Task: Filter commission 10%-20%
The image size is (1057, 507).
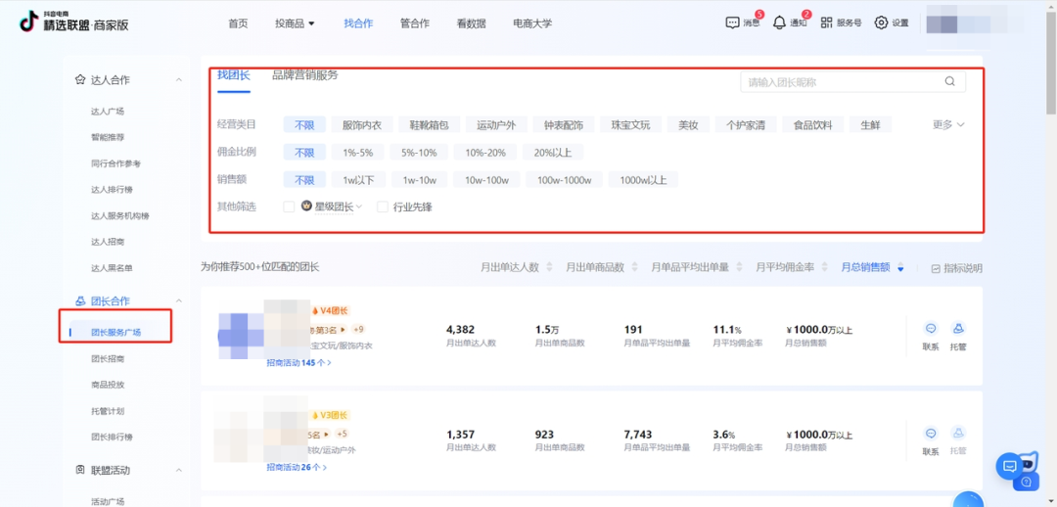Action: tap(485, 153)
